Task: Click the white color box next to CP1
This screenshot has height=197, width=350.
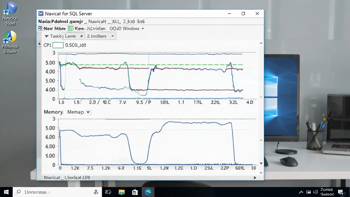Action: point(58,45)
